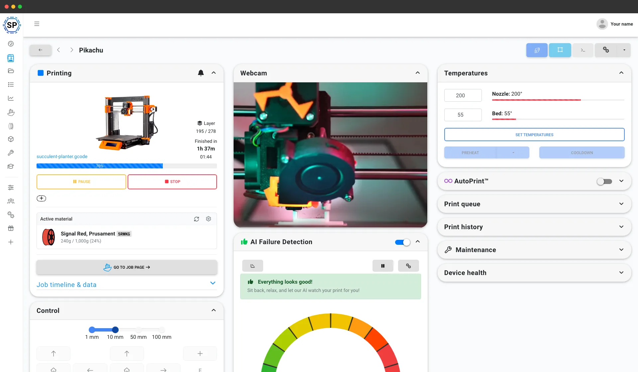
Task: Open the queue list icon in sidebar
Action: point(11,85)
